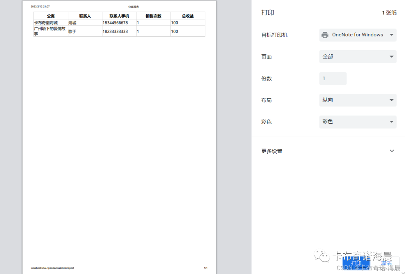Click the page number 1/1 footer
Image resolution: width=405 pixels, height=274 pixels.
tap(205, 268)
